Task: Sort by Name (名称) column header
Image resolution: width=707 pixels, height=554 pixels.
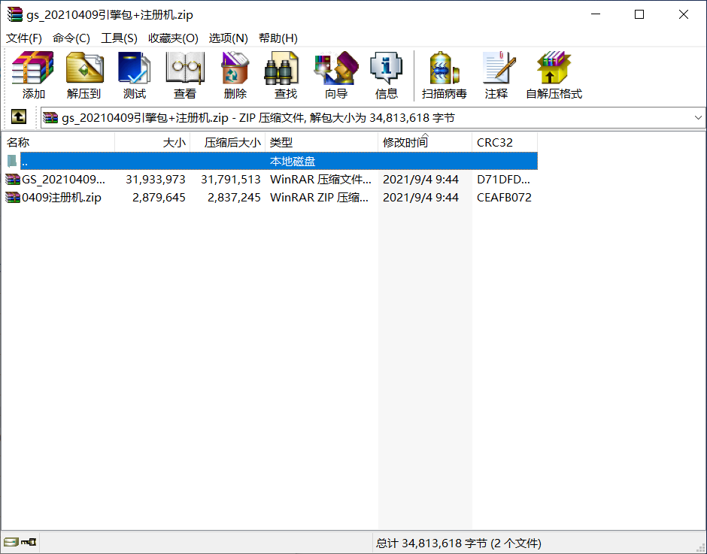Action: [x=58, y=142]
